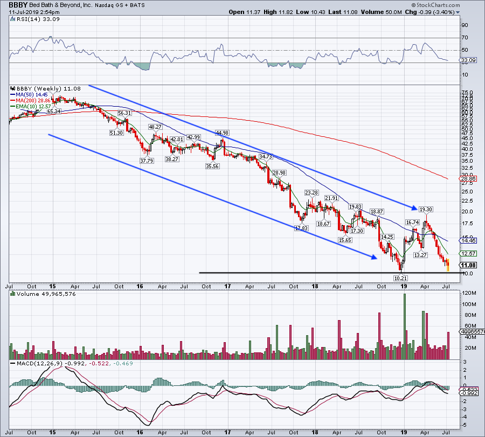Click the 35.56 price annotation

pyautogui.click(x=212, y=166)
